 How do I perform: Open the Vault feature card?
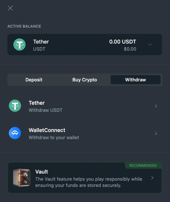[x=85, y=178]
